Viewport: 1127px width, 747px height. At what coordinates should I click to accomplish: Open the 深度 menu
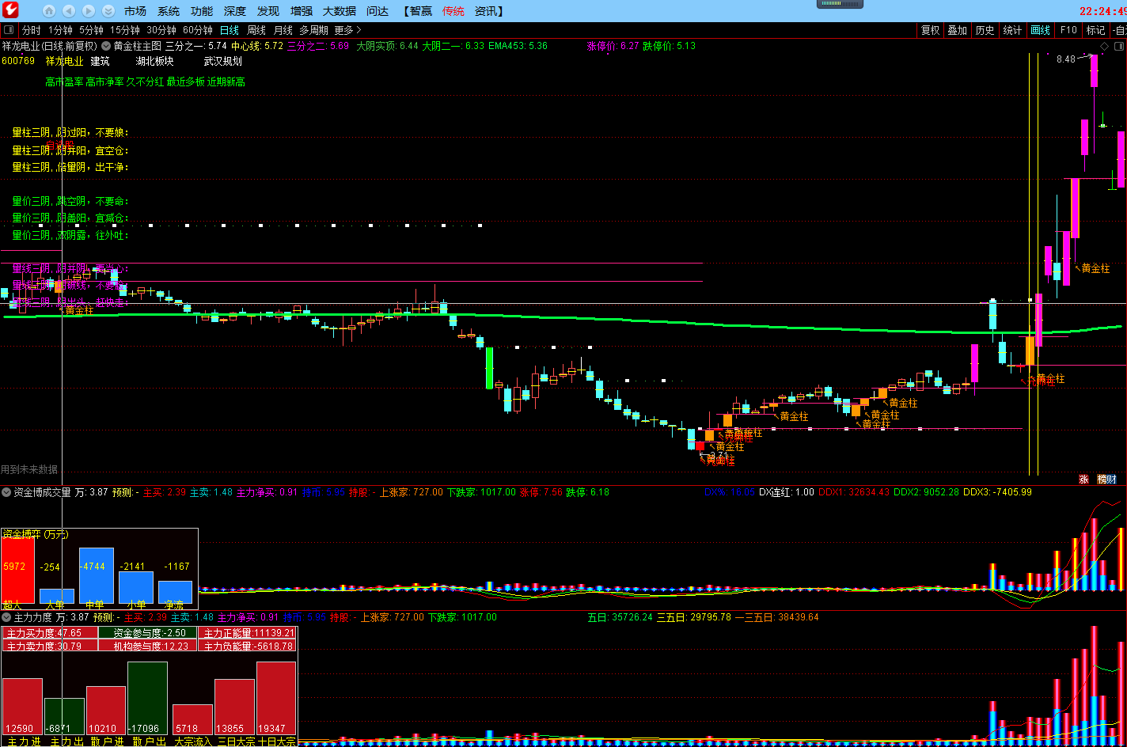pyautogui.click(x=235, y=11)
